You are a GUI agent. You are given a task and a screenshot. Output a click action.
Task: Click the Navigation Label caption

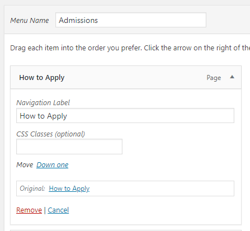[x=43, y=103]
